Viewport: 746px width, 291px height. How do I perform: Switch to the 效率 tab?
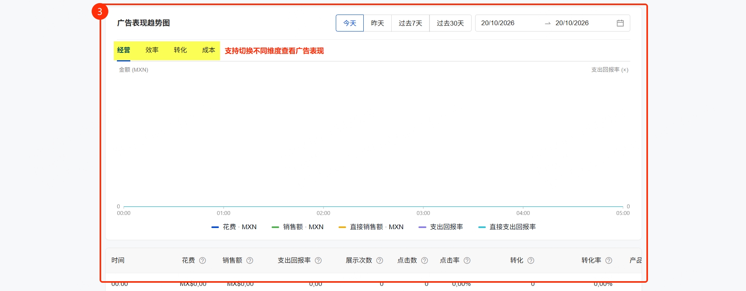click(152, 50)
